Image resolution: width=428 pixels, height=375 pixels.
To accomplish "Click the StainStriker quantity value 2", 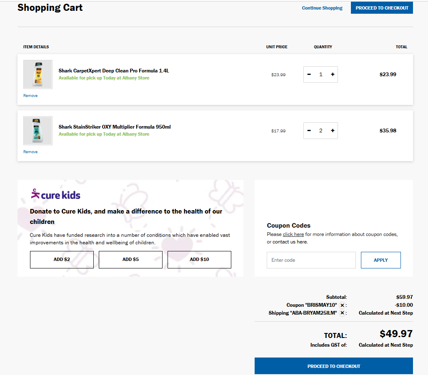I will (321, 131).
